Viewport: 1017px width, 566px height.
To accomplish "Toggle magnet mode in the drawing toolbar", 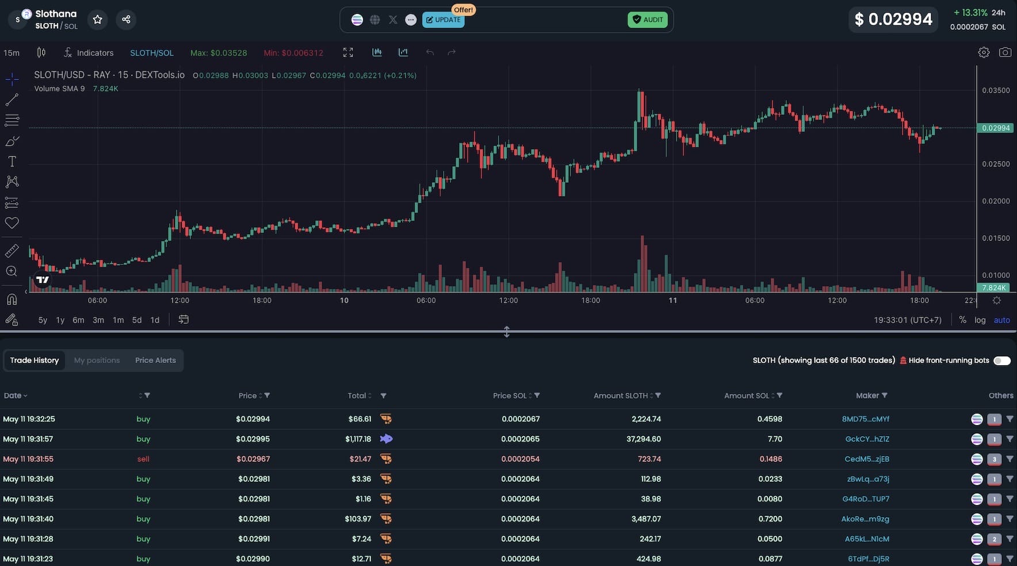I will coord(12,299).
